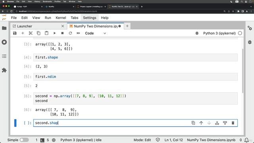Open the File Browser folder sidebar icon
This screenshot has width=254, height=143.
click(x=4, y=28)
